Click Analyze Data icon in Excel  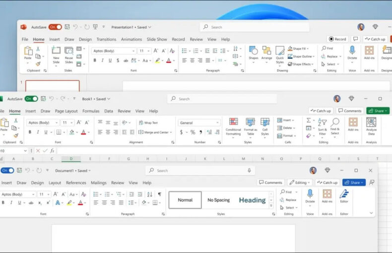(371, 123)
